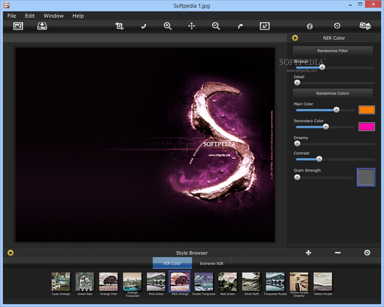The width and height of the screenshot is (384, 307).
Task: Click the zoom in magnifier
Action: click(x=167, y=26)
